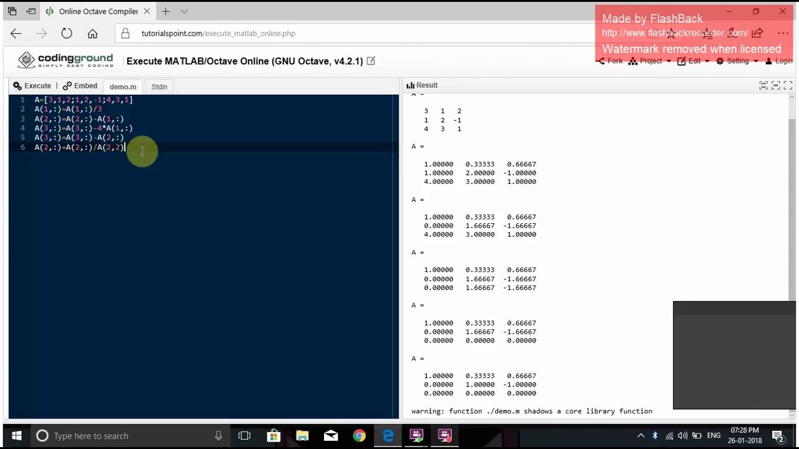The width and height of the screenshot is (799, 449).
Task: Open Mail app from taskbar
Action: [331, 436]
